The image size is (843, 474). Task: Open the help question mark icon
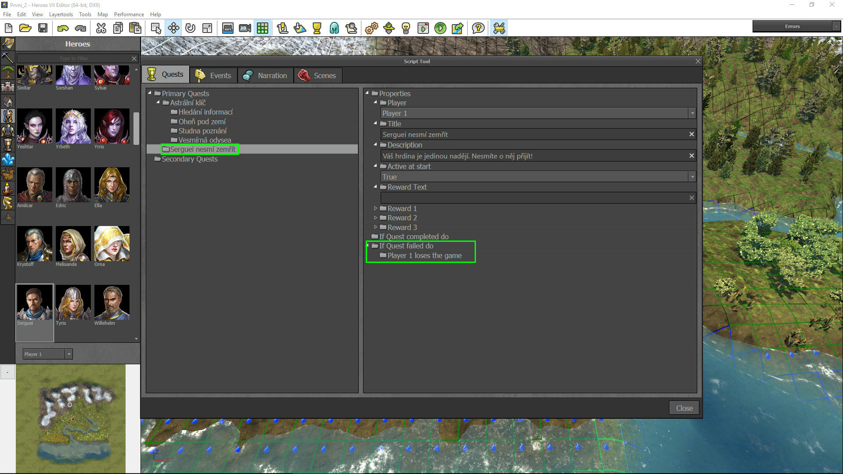click(478, 28)
